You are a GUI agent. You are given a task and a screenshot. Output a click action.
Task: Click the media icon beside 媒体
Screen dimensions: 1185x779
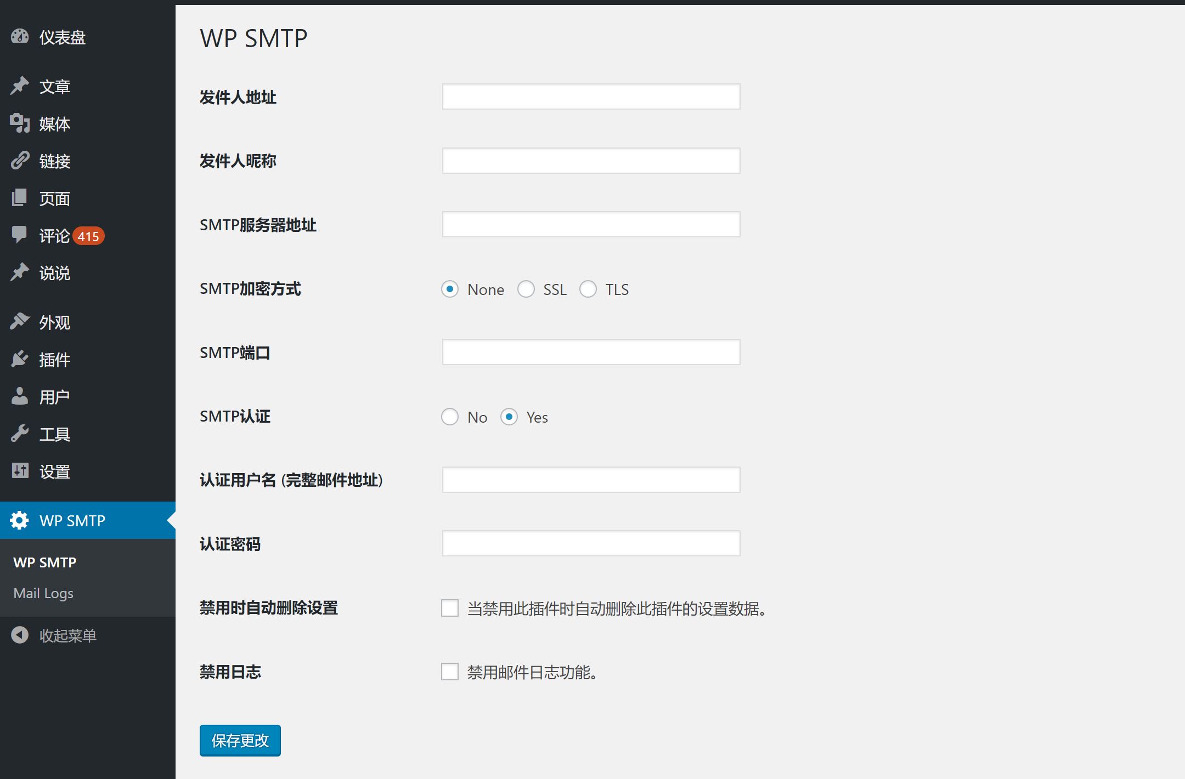pyautogui.click(x=20, y=123)
